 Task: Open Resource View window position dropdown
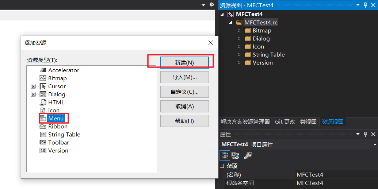coord(358,5)
